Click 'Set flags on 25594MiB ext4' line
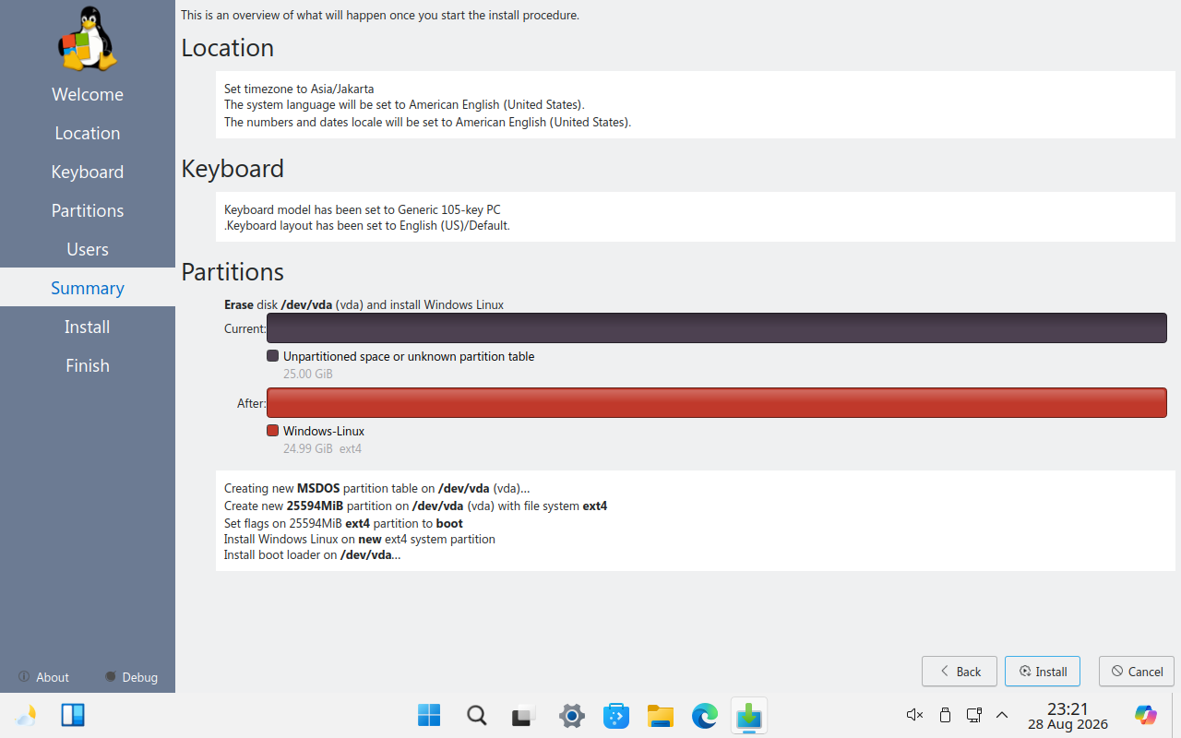The height and width of the screenshot is (738, 1181). click(x=343, y=523)
